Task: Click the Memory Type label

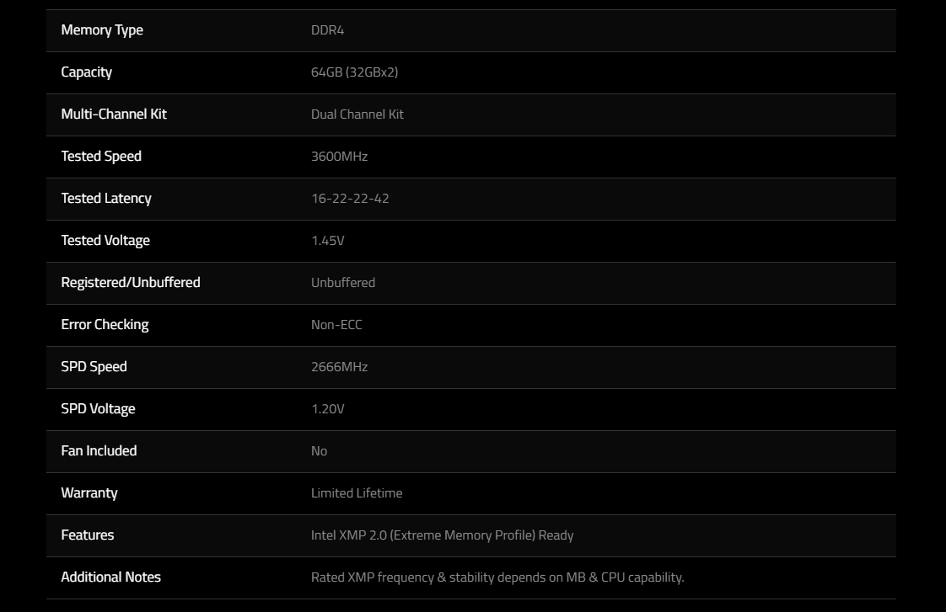Action: pyautogui.click(x=102, y=30)
